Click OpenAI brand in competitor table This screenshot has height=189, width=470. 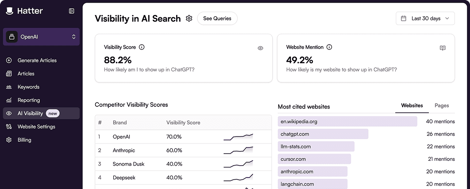(121, 136)
